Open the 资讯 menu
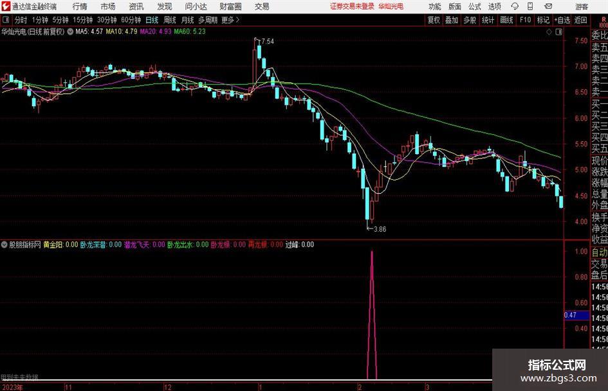The height and width of the screenshot is (391, 608). point(136,6)
